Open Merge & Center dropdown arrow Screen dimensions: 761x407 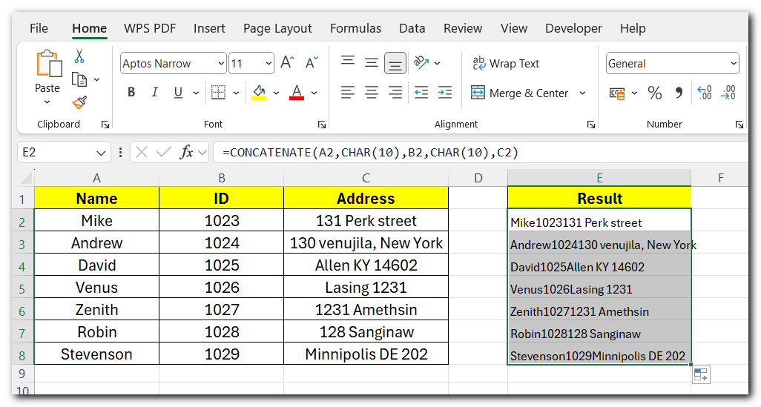tap(582, 93)
